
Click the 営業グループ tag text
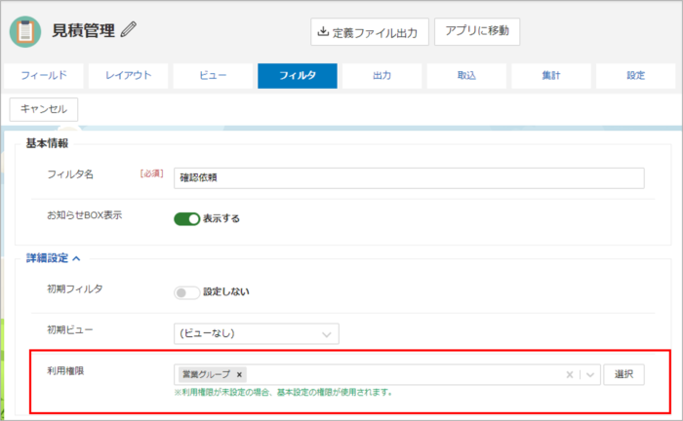206,374
